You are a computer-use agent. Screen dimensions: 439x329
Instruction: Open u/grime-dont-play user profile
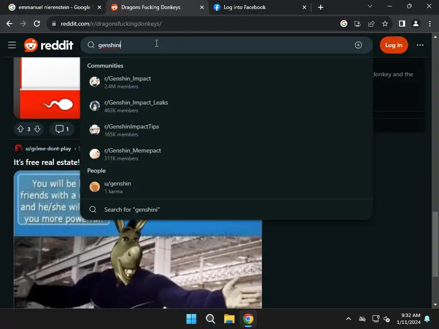point(48,149)
